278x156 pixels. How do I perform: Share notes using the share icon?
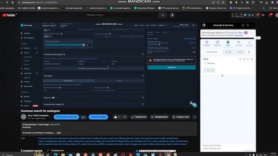coord(249,52)
